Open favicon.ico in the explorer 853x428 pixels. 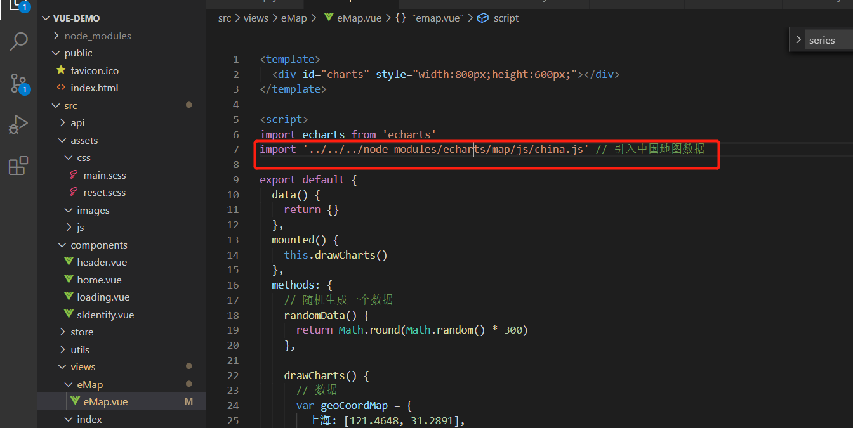(95, 70)
